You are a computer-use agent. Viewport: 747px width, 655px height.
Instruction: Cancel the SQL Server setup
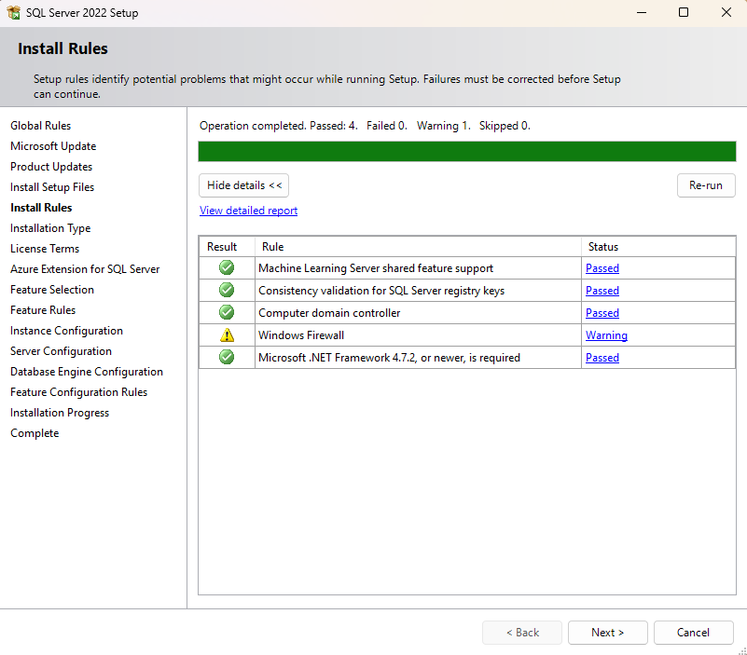tap(693, 633)
